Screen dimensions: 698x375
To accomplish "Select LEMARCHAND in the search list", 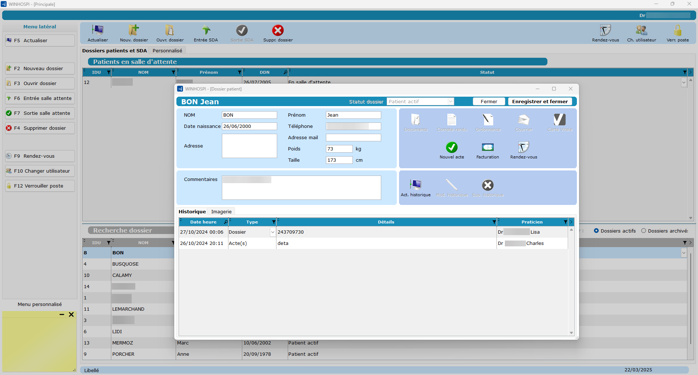I will click(128, 309).
